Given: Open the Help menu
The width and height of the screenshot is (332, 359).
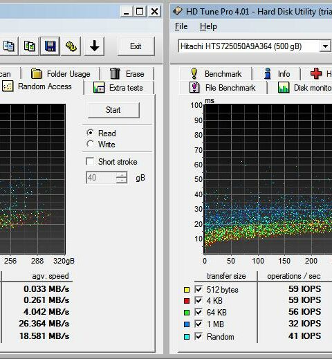Looking at the screenshot, I should [x=208, y=26].
